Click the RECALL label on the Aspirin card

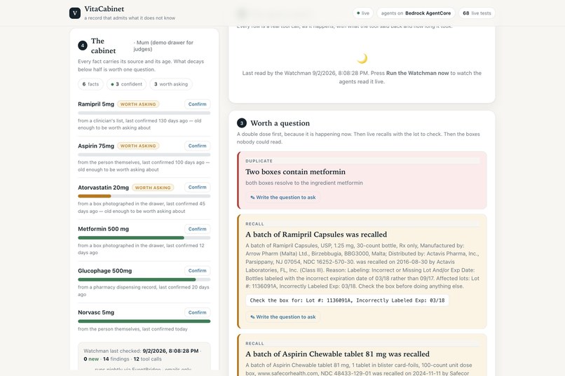(x=254, y=344)
